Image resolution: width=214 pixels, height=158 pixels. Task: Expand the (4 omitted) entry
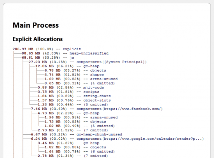pos(79,83)
